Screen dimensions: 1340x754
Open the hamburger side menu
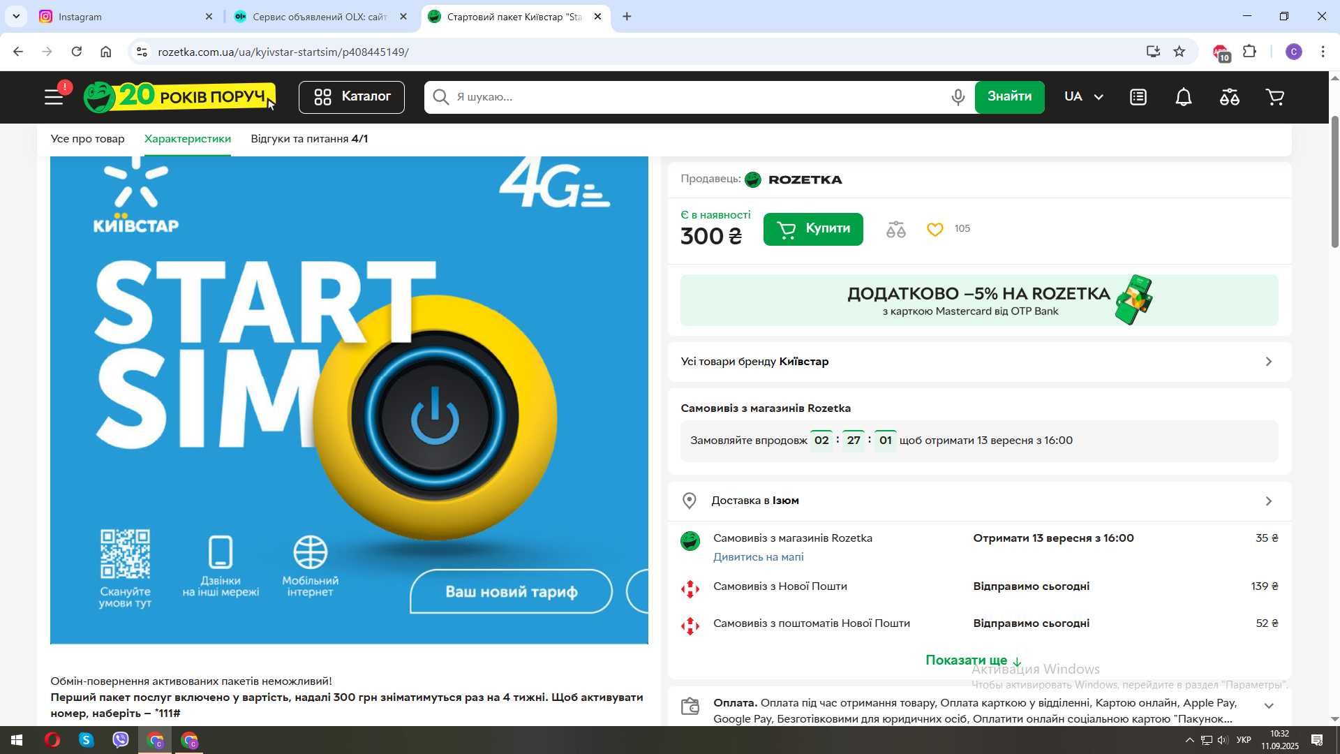[54, 97]
